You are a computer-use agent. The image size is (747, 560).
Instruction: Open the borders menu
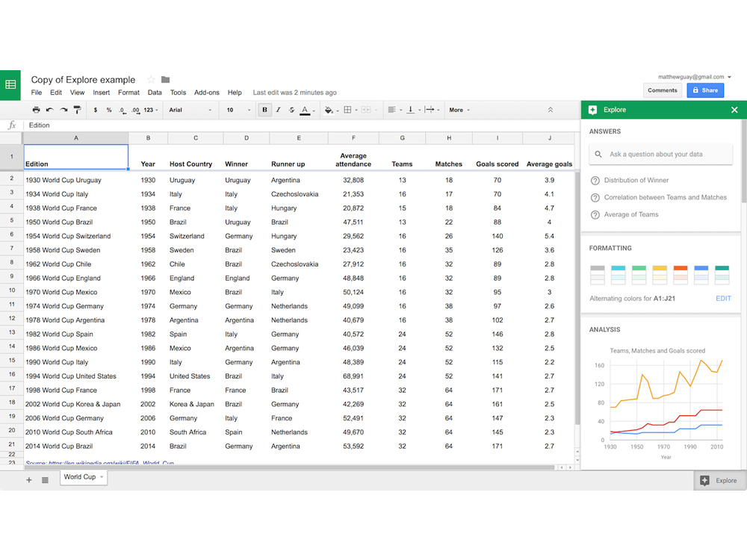click(350, 110)
